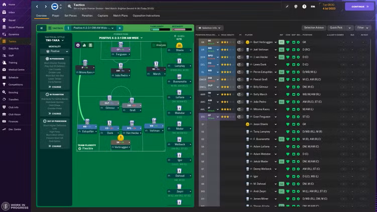This screenshot has width=377, height=212.
Task: Toggle the Analysis checkbox on the pitch
Action: click(x=154, y=45)
